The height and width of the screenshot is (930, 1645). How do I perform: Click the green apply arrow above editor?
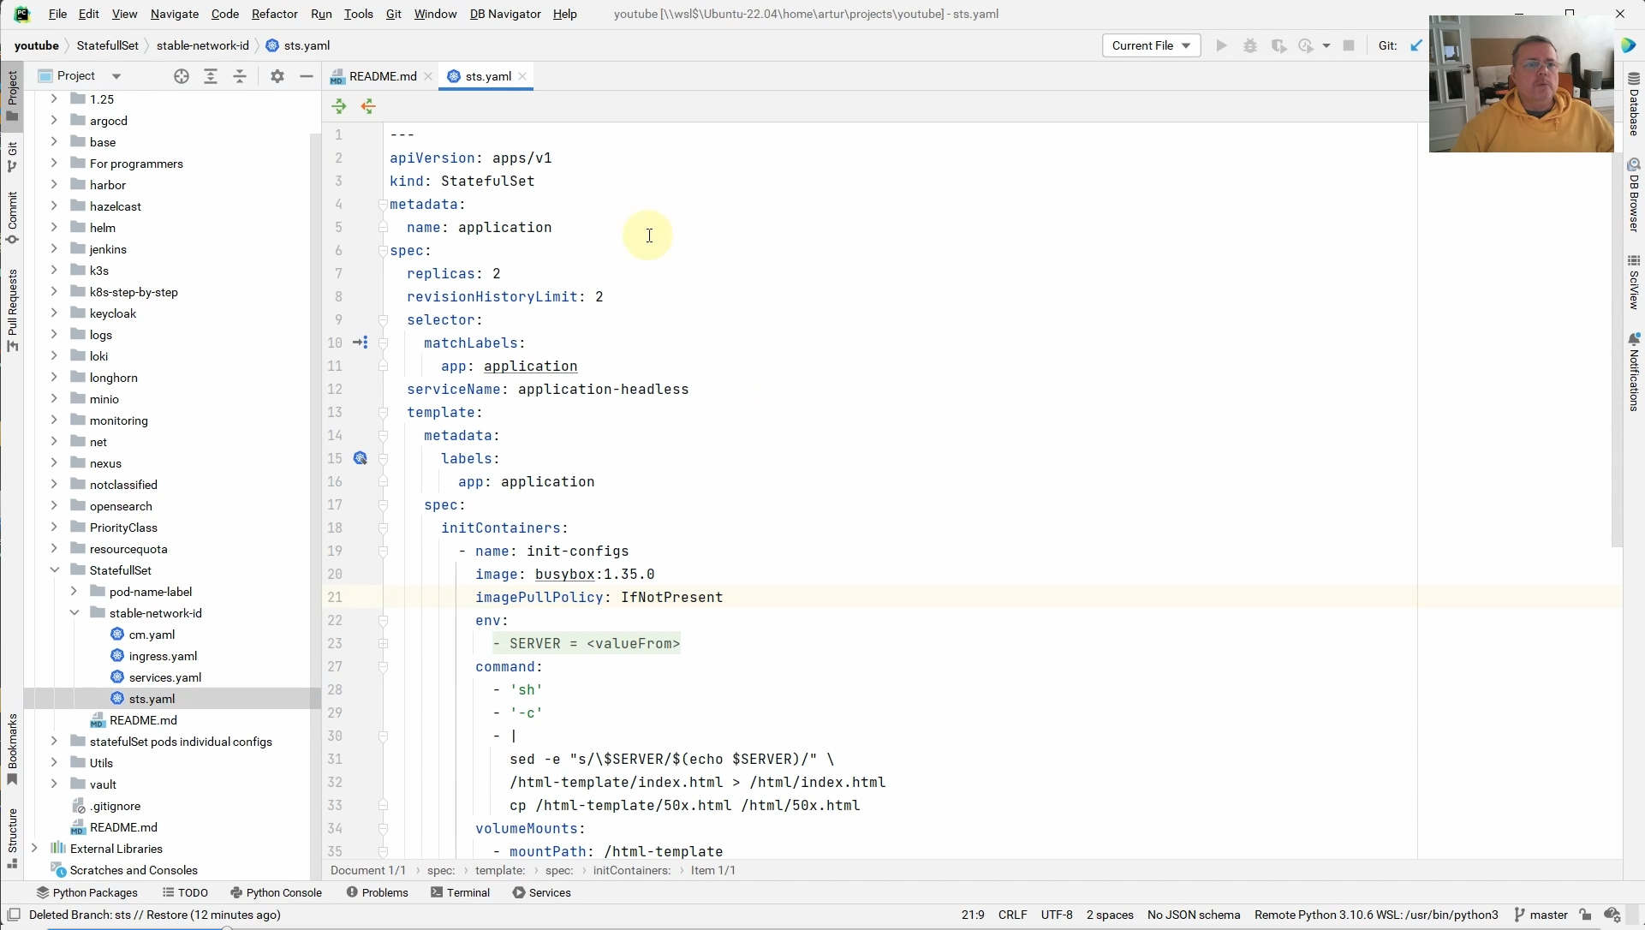tap(339, 106)
